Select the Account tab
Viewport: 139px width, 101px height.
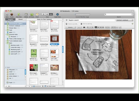(10, 19)
